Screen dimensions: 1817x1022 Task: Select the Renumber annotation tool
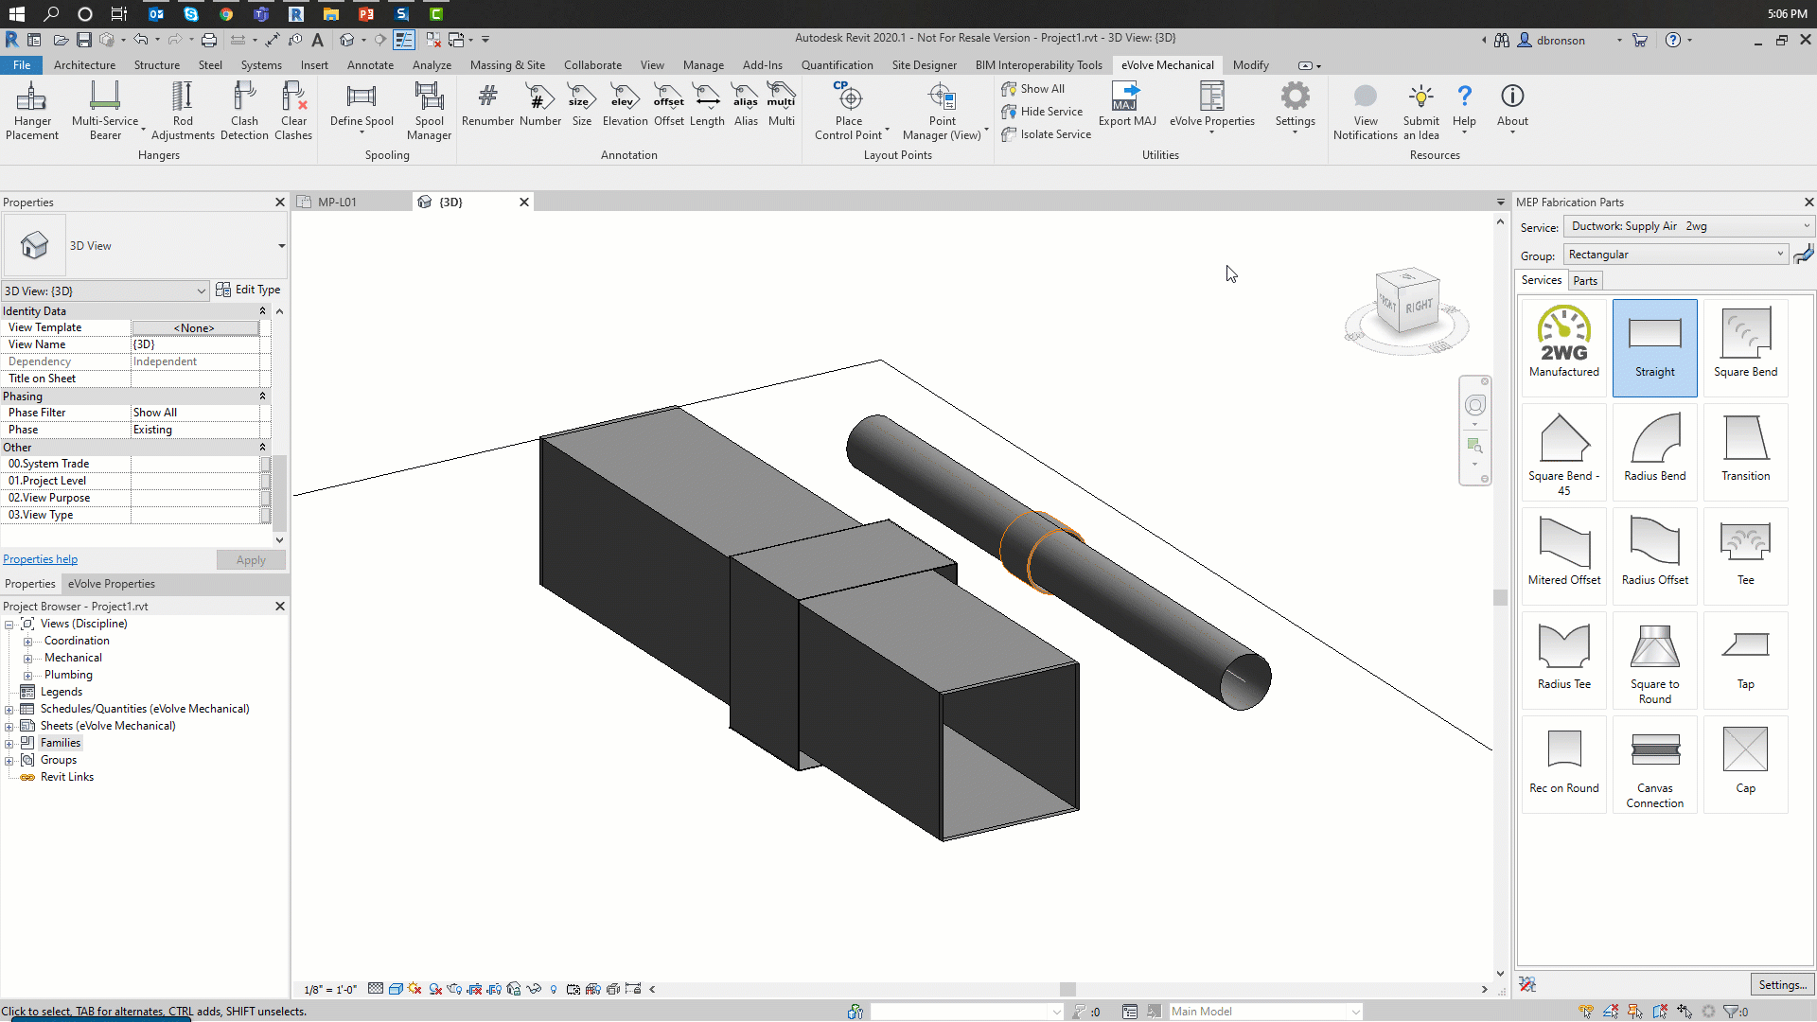[x=487, y=104]
